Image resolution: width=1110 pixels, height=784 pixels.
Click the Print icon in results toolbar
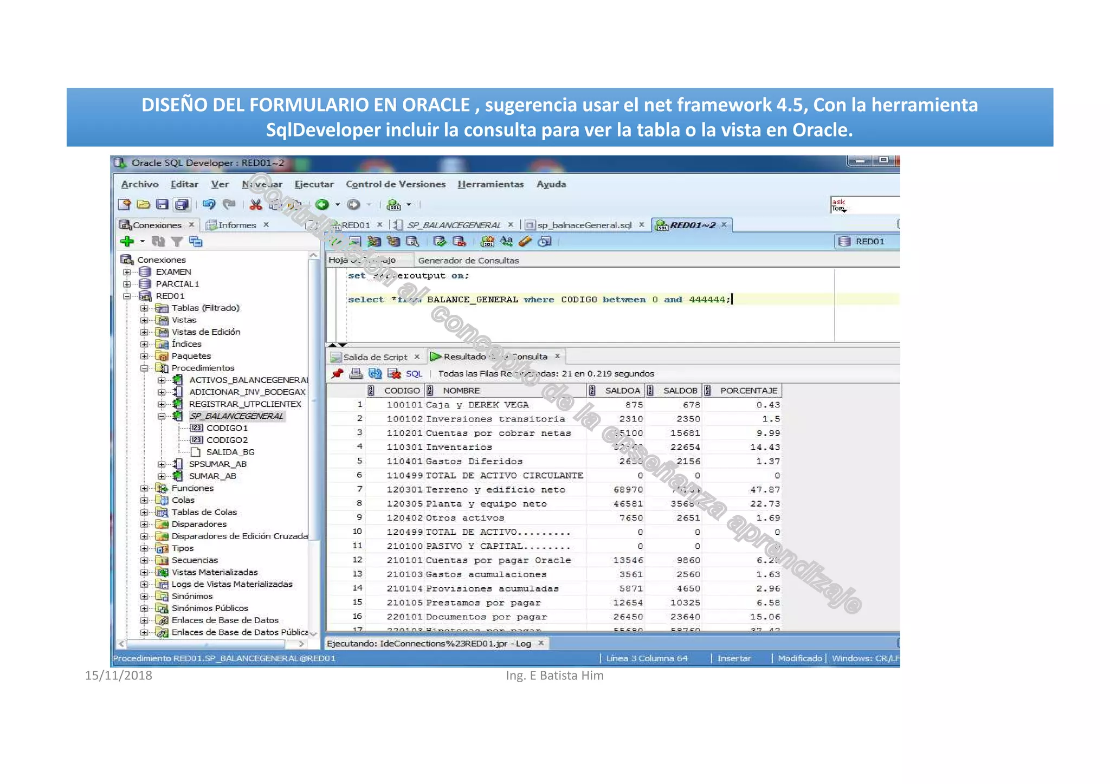(356, 373)
